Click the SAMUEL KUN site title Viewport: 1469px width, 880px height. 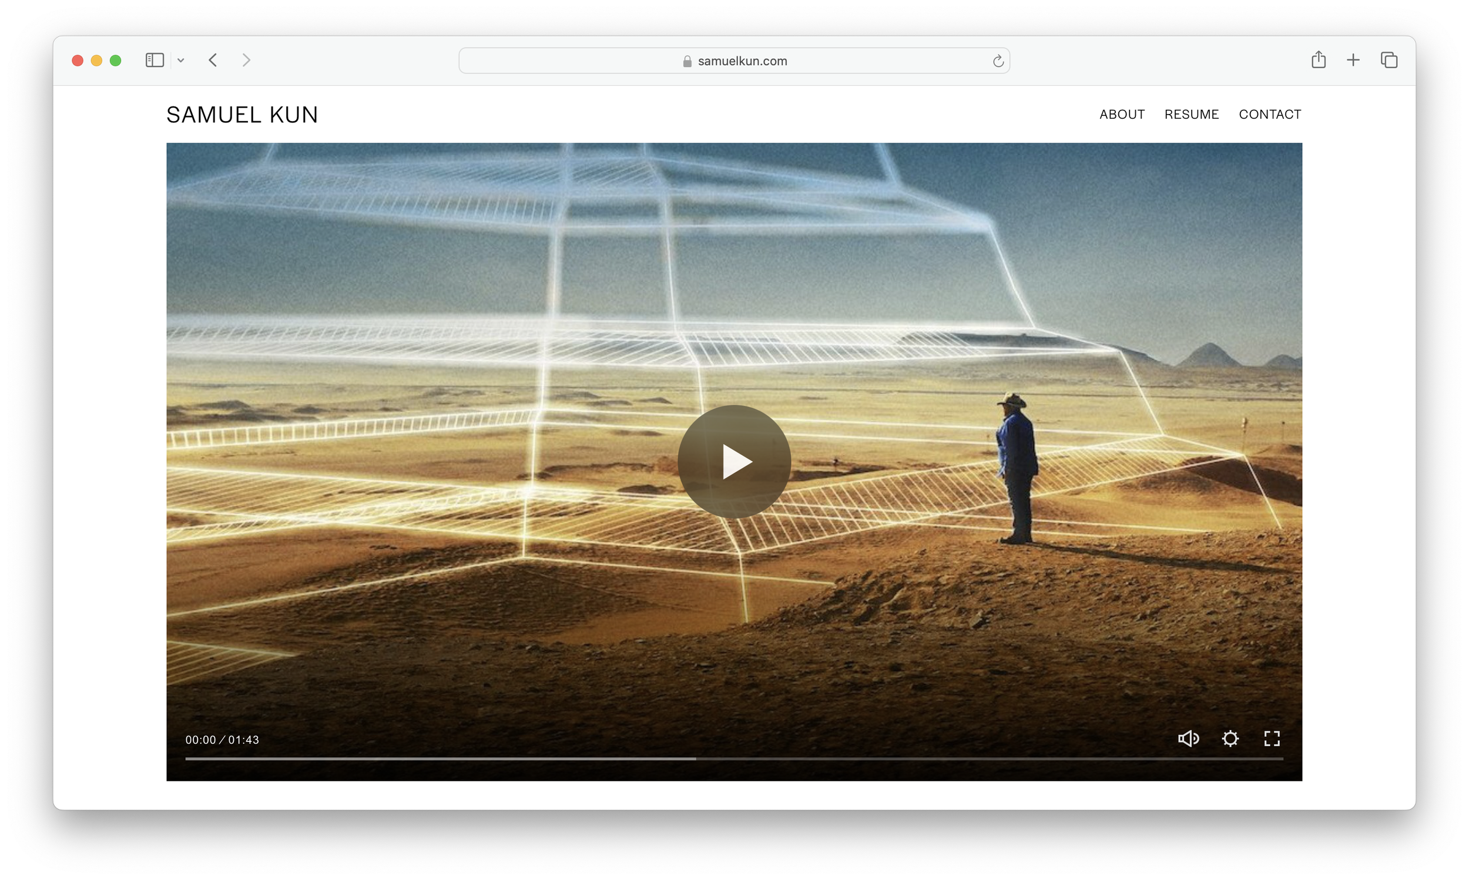pos(242,115)
